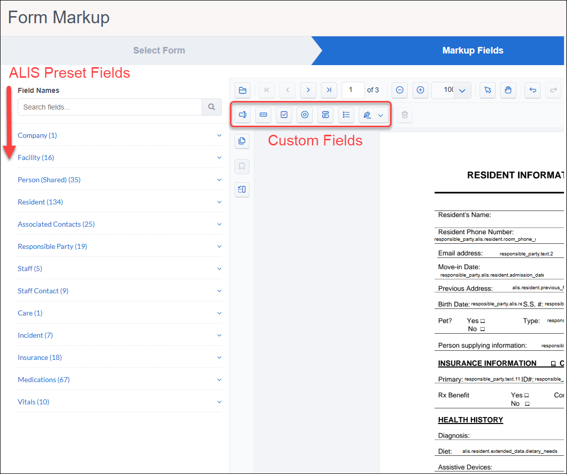
Task: Zoom in with plus icon
Action: point(420,90)
